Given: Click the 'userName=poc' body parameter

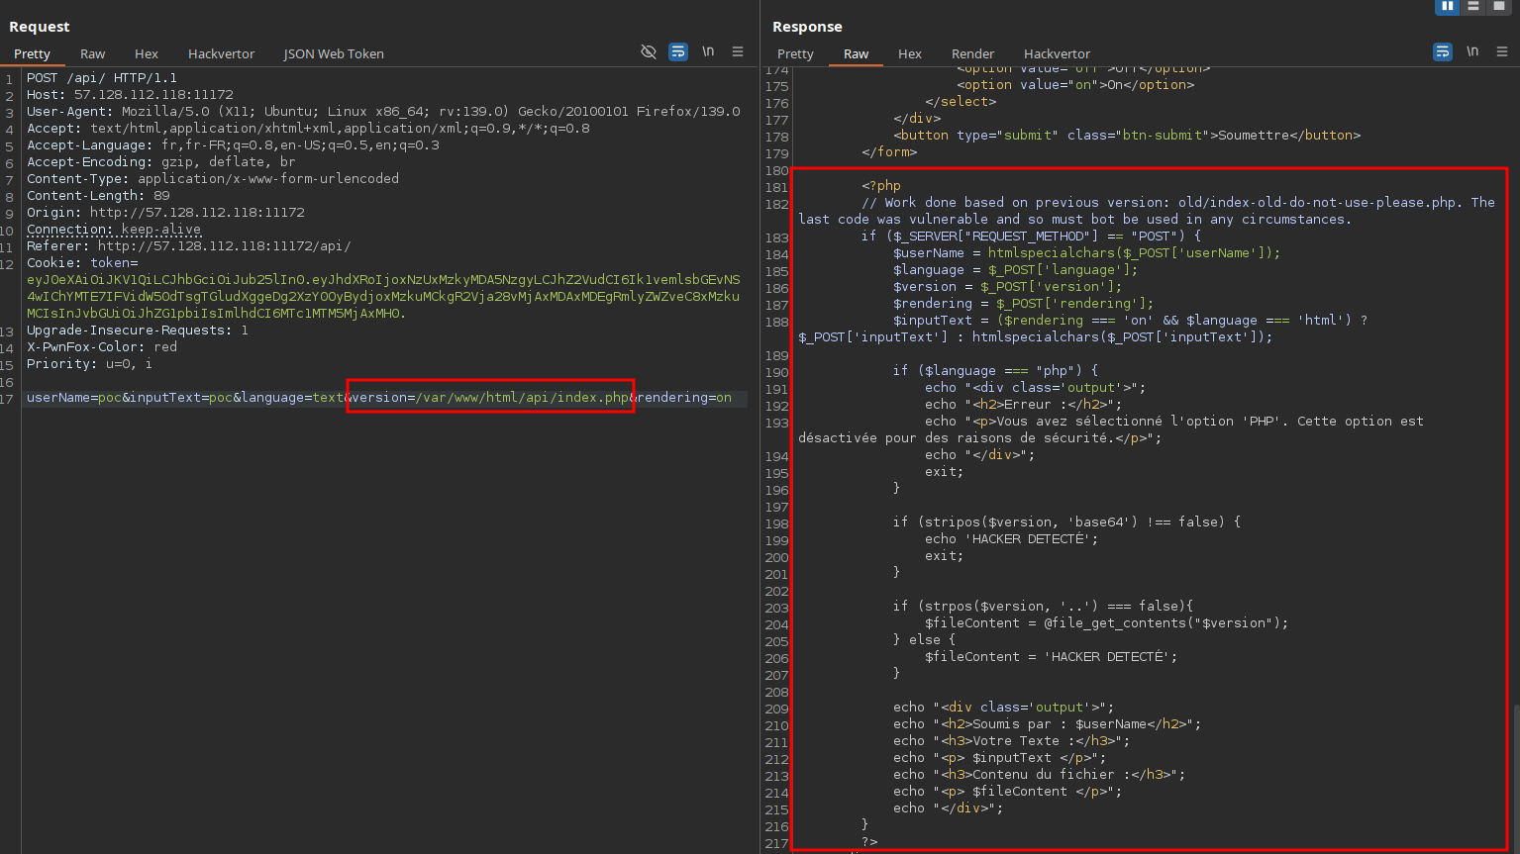Looking at the screenshot, I should pyautogui.click(x=74, y=398).
